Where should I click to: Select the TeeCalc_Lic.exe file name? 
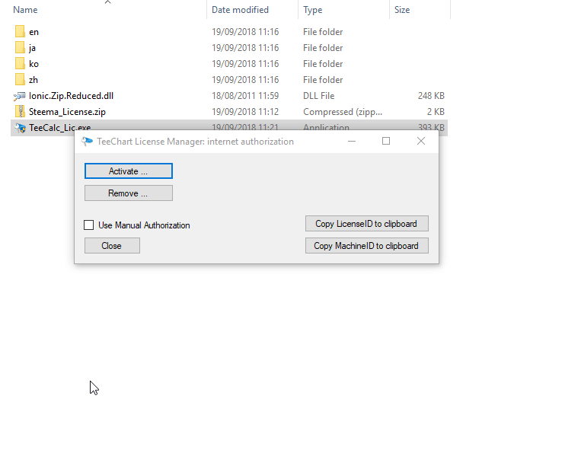coord(59,127)
